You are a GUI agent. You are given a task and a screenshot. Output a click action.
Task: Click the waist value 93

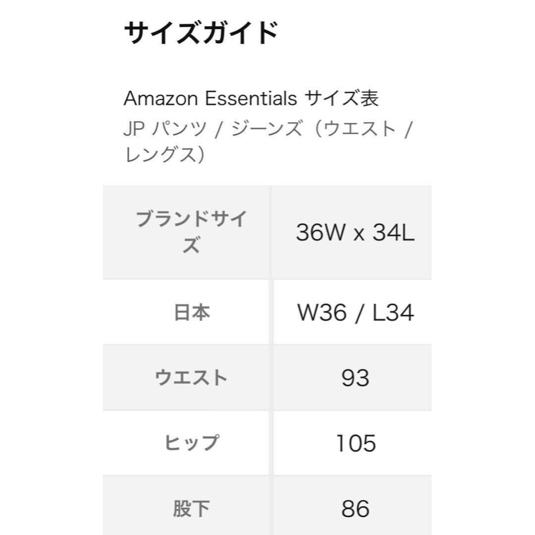(x=355, y=378)
